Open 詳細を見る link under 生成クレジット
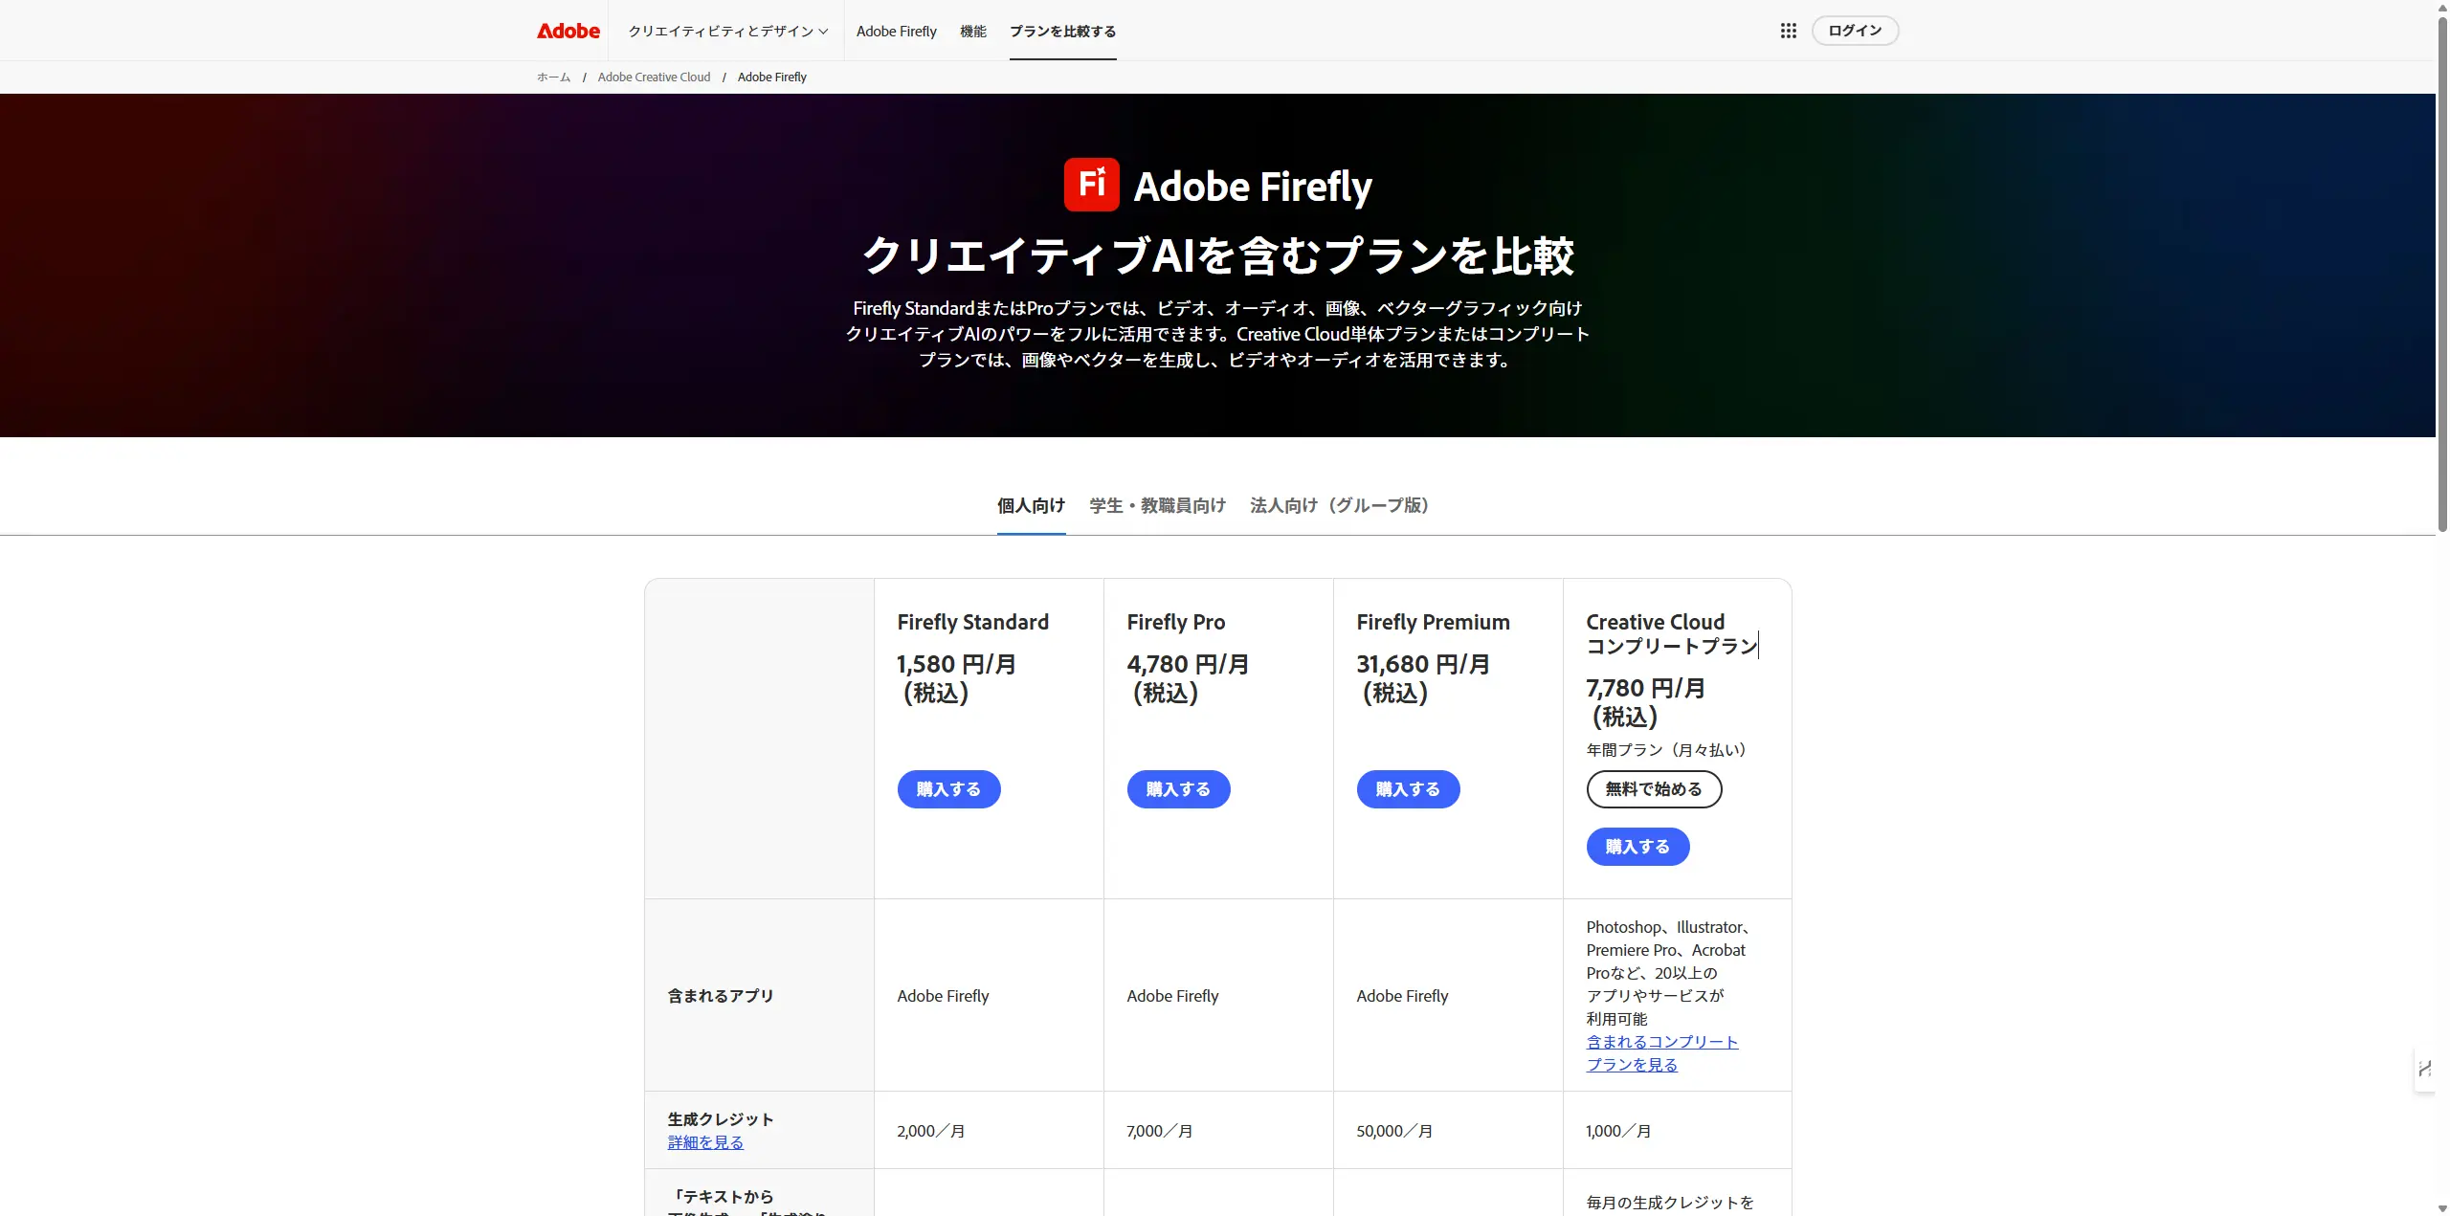The height and width of the screenshot is (1216, 2450). [x=705, y=1142]
